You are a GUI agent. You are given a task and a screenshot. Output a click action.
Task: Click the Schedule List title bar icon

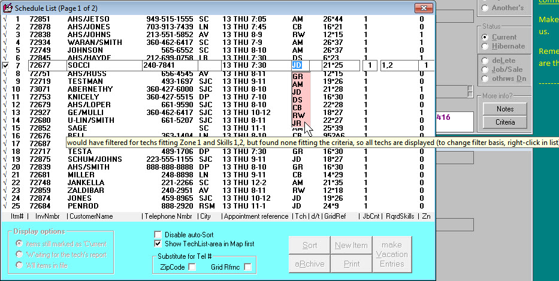tap(8, 7)
